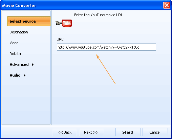Click the Next >> button
The width and height of the screenshot is (172, 139).
tap(91, 132)
